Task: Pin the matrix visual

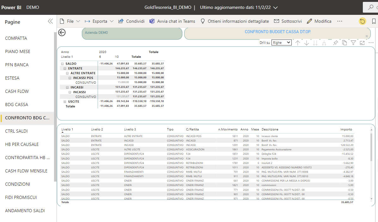Action: click(x=336, y=43)
